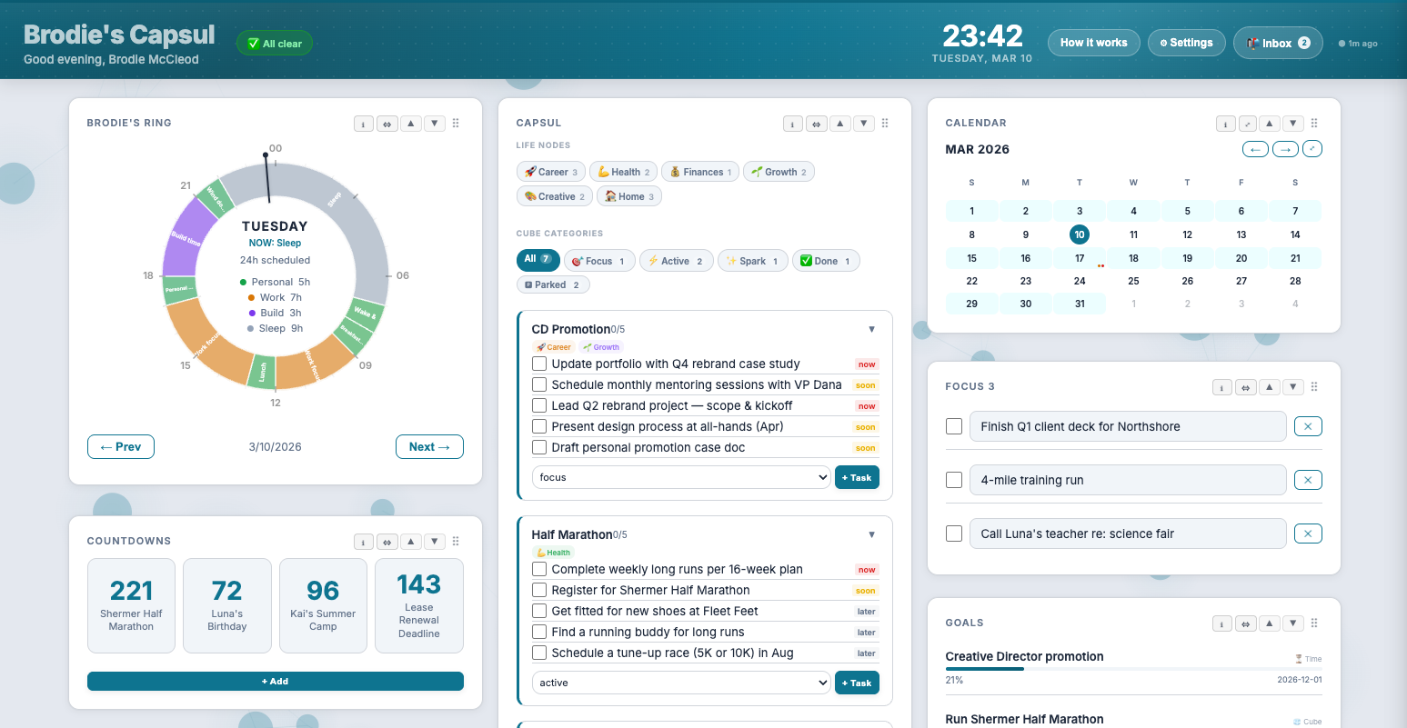Viewport: 1407px width, 728px height.
Task: Click the Creative Director promotion progress bar
Action: pos(1132,669)
